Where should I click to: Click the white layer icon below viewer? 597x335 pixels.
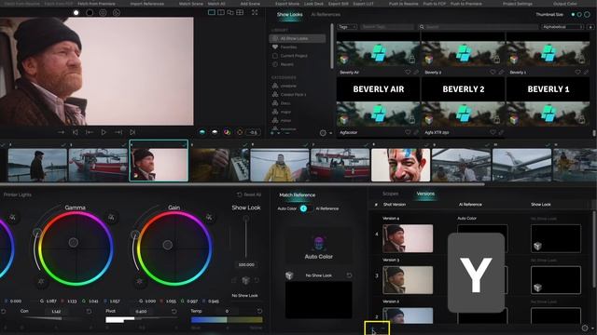click(x=215, y=132)
